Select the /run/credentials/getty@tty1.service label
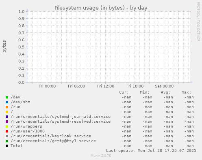Screen dimensions: 202x160 [53, 141]
